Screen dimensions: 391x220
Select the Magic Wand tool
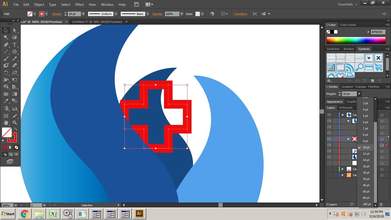6,38
